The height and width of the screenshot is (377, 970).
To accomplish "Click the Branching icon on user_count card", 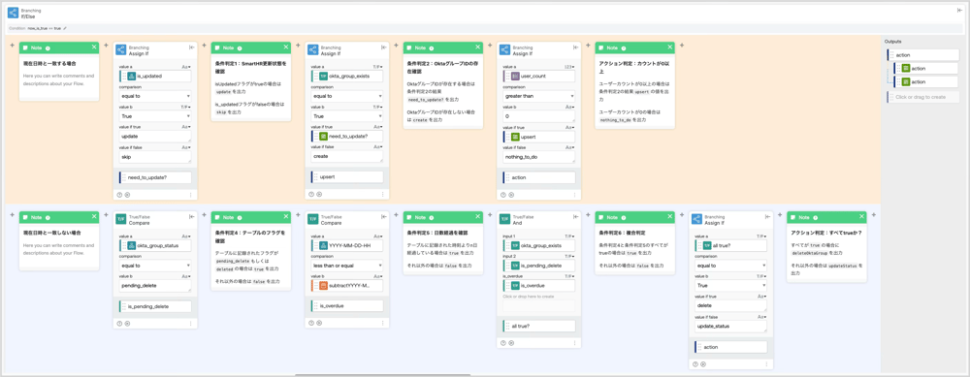I will 504,49.
